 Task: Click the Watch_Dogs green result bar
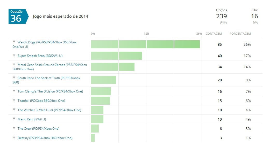pos(145,44)
